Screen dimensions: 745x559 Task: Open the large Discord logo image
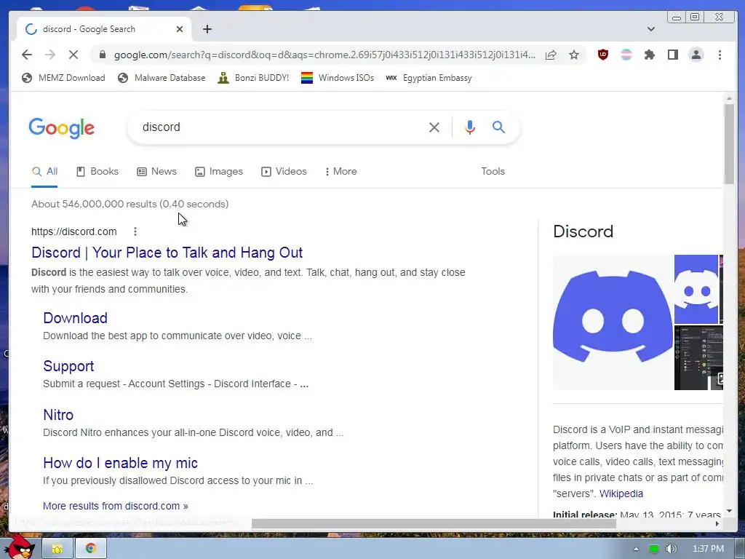613,322
